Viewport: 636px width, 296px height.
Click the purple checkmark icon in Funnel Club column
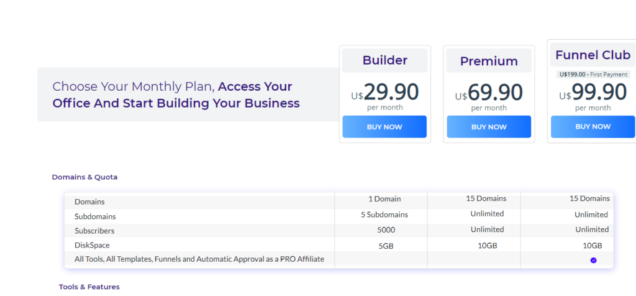click(593, 260)
